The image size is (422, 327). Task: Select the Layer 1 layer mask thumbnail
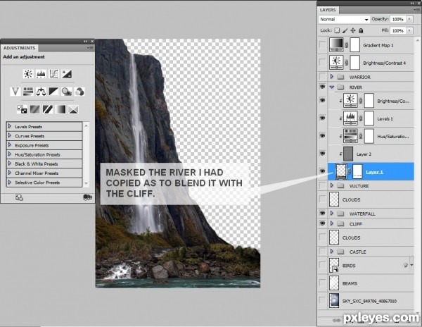pos(357,171)
